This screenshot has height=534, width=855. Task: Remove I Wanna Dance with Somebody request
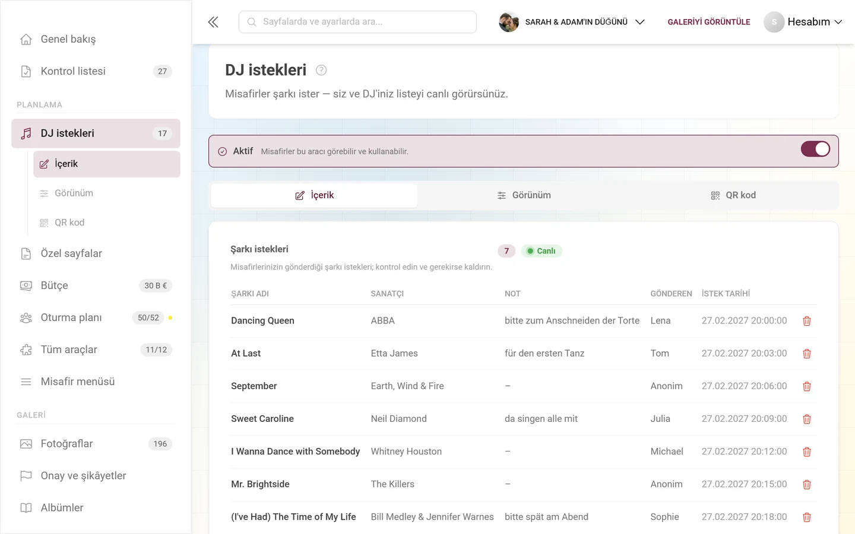click(807, 452)
